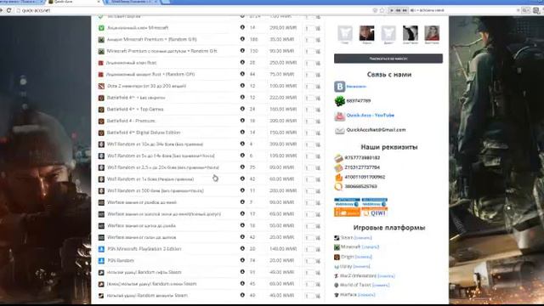Click QuickAccsNet@Gmail.com email text

[x=376, y=130]
